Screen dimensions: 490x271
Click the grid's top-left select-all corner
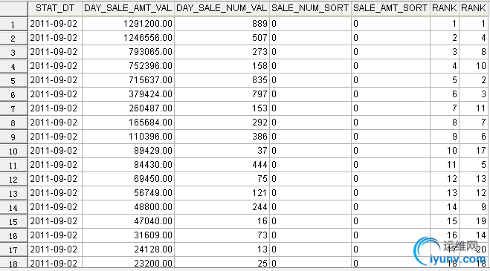point(13,8)
